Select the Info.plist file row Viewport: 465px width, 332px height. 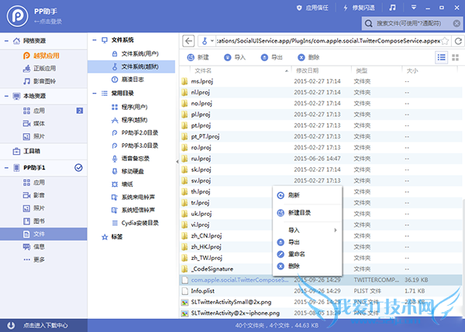[321, 291]
